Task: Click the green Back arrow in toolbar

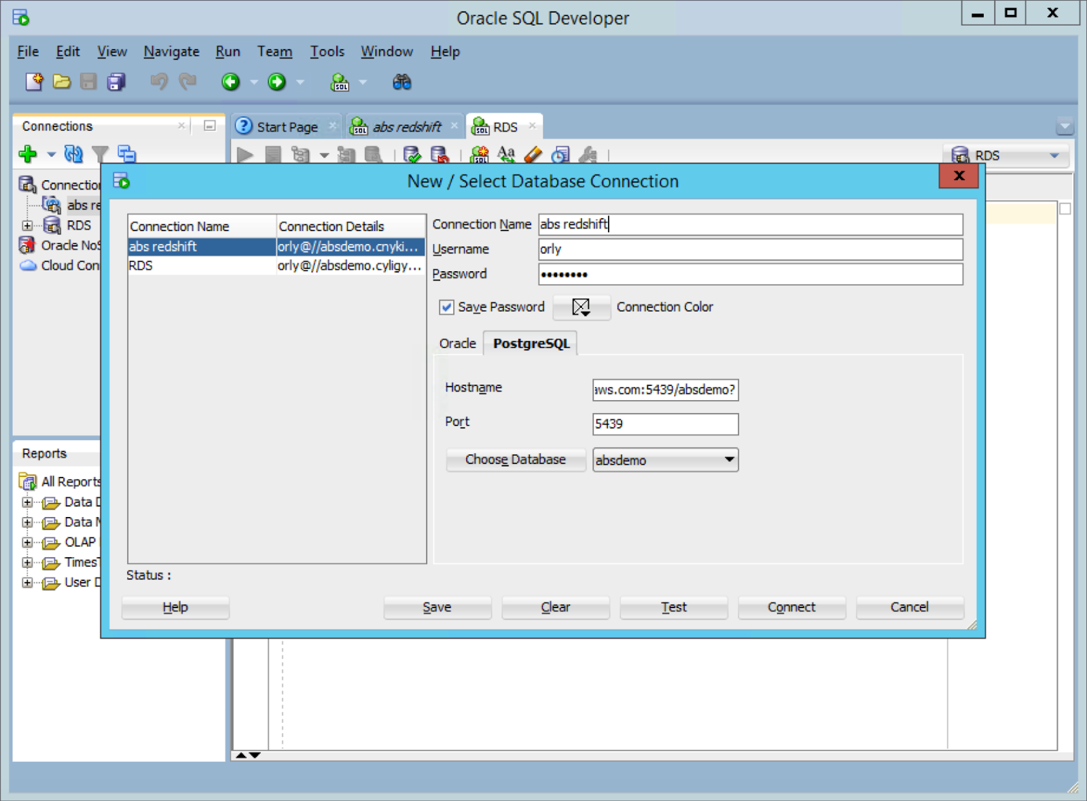Action: [x=231, y=82]
